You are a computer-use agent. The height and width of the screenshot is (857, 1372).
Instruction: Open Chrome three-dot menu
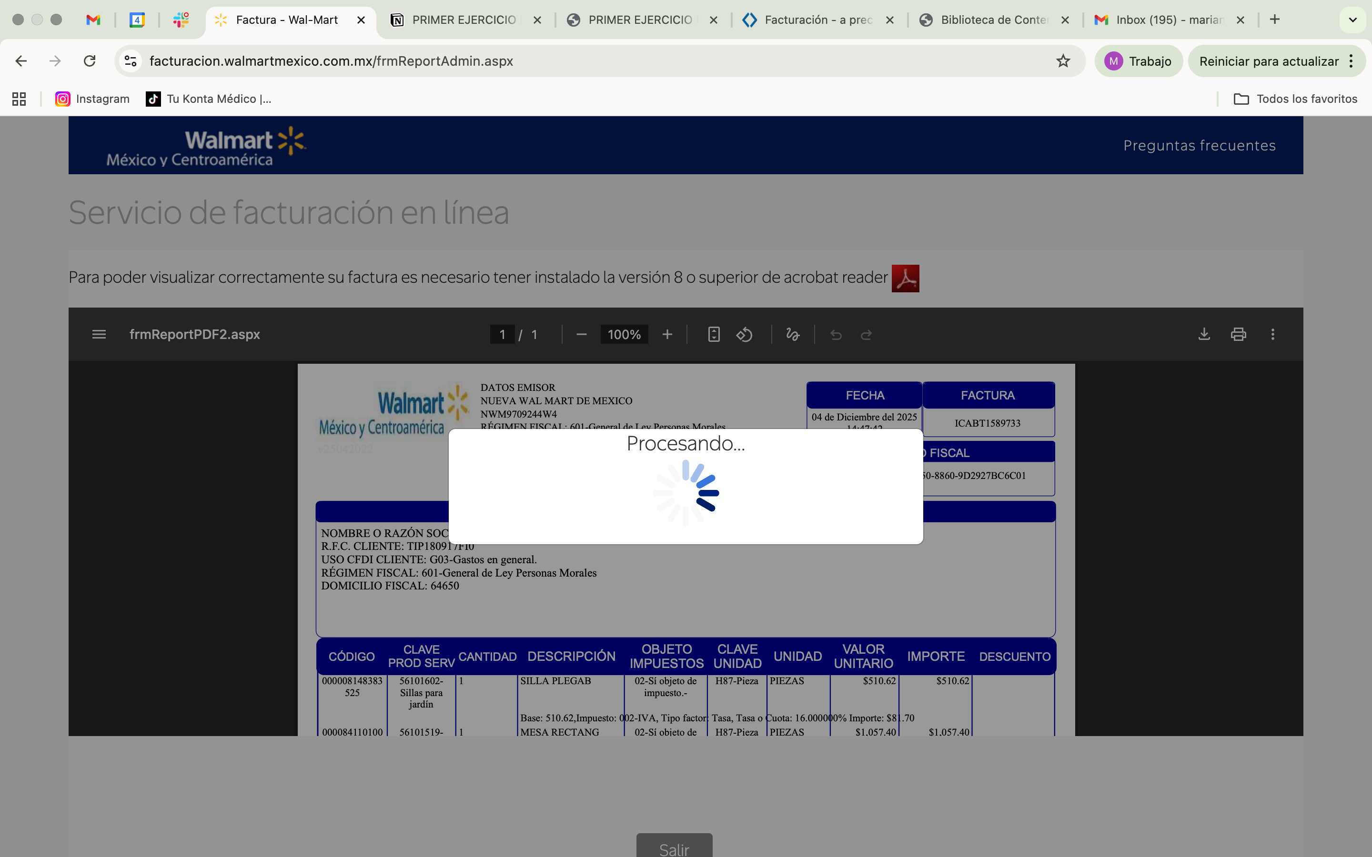[1352, 60]
